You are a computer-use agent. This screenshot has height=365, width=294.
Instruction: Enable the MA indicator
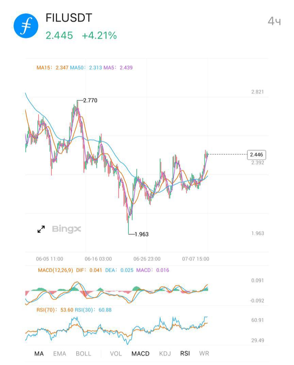(39, 353)
